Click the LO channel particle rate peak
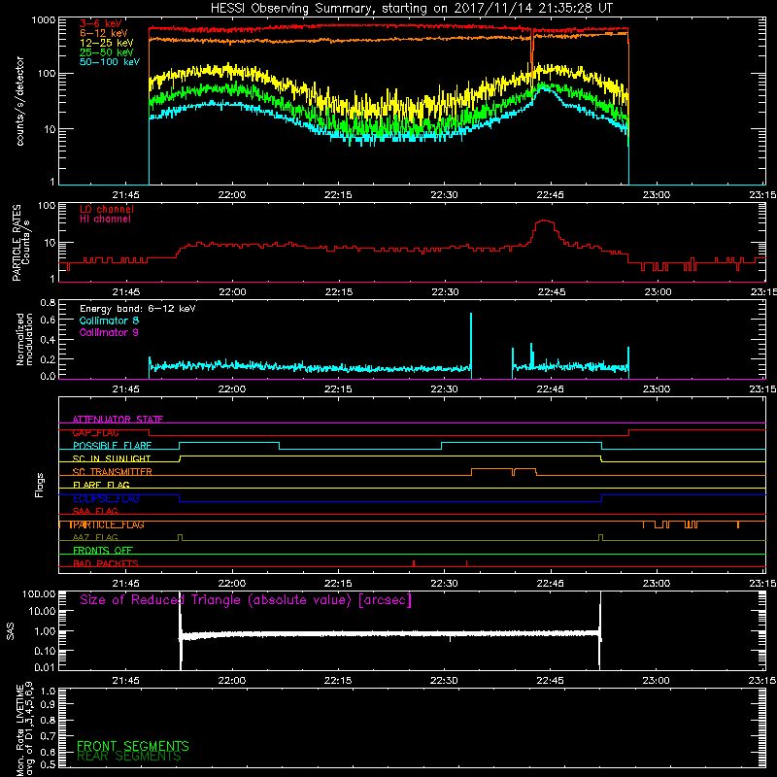The height and width of the screenshot is (777, 777). [x=545, y=221]
